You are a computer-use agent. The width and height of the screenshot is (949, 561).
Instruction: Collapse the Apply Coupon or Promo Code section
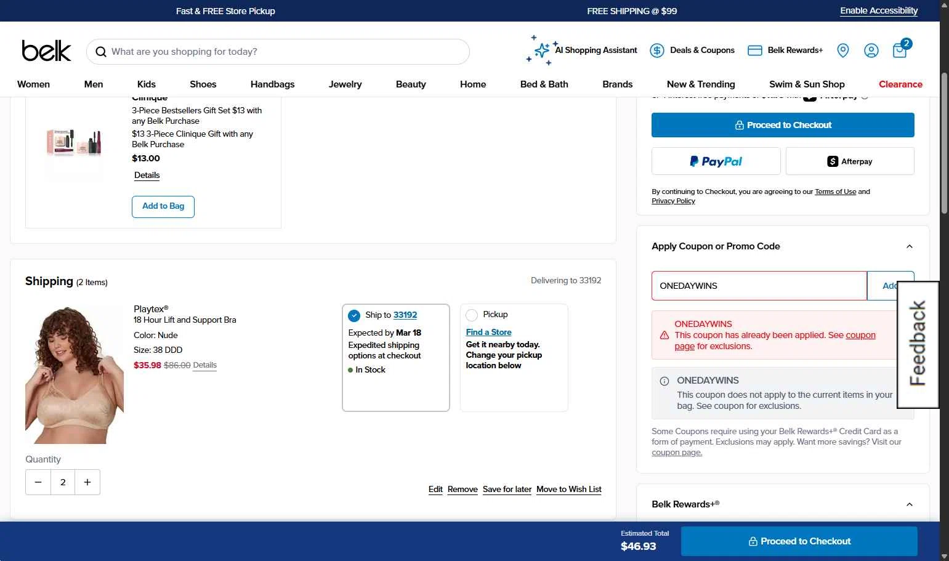[910, 246]
